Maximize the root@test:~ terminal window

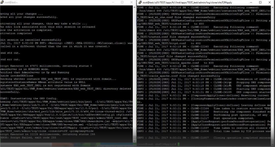tap(122, 2)
